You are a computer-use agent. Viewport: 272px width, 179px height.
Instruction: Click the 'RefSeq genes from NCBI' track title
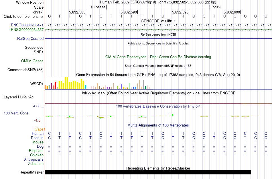158,34
